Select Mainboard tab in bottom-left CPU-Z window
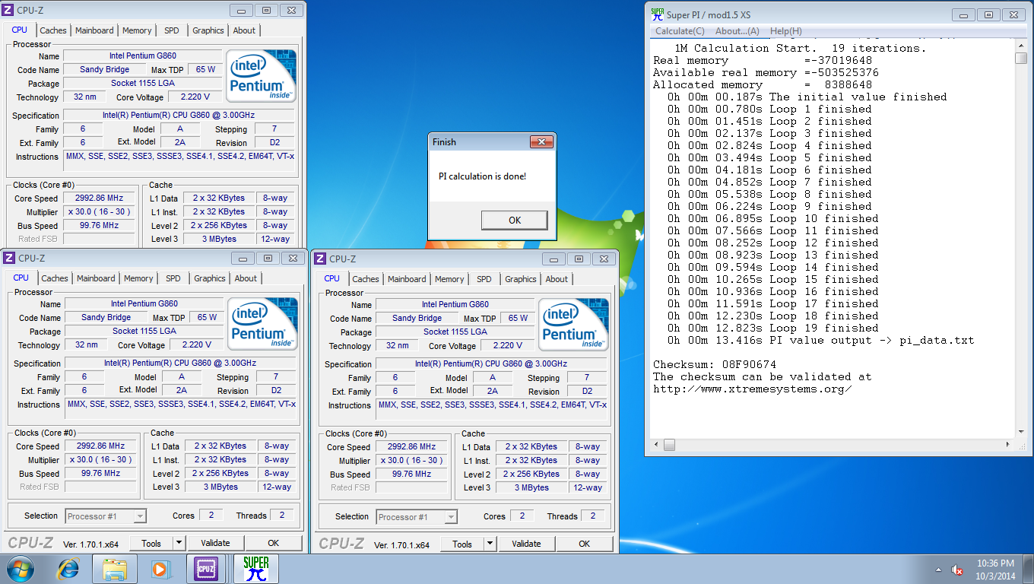The image size is (1034, 584). [96, 278]
